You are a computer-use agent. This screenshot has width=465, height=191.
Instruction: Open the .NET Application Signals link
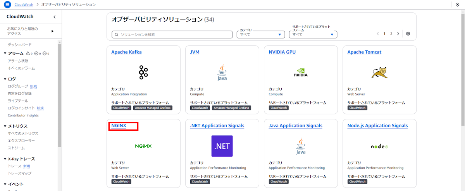point(217,126)
